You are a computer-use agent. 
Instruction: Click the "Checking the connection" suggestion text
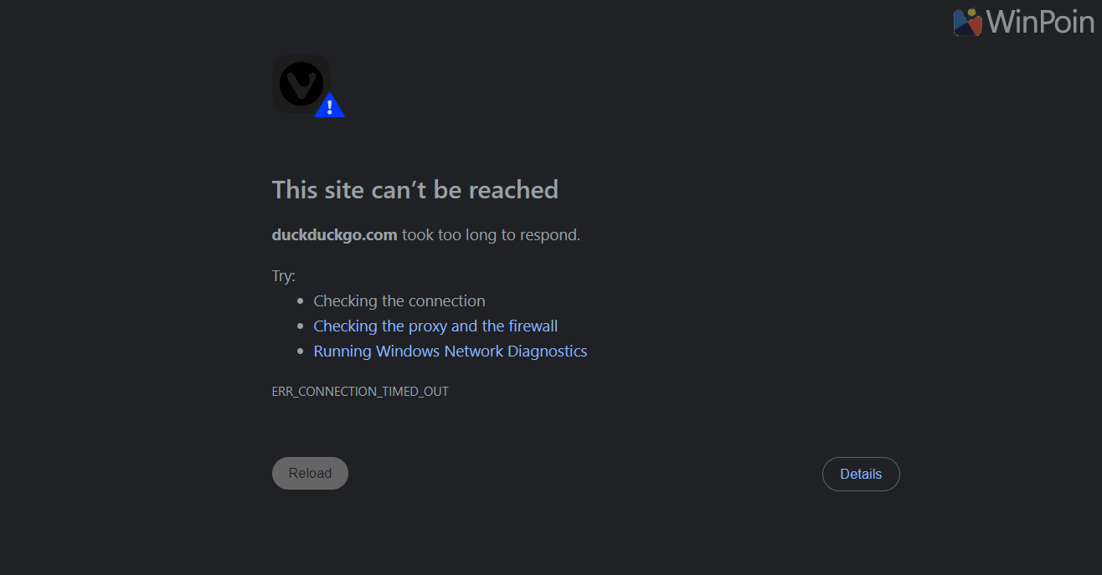399,301
